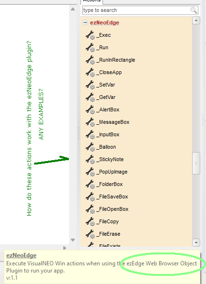Click the wrench icon beside _StickyNote
206x284 pixels.
click(90, 159)
